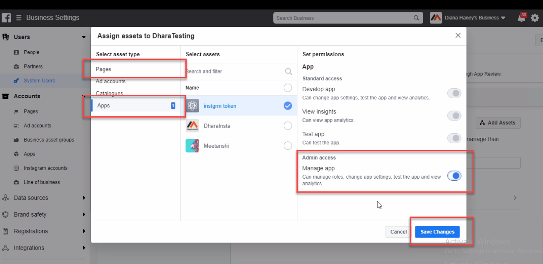
Task: Expand the Brand safety section arrow
Action: (84, 214)
